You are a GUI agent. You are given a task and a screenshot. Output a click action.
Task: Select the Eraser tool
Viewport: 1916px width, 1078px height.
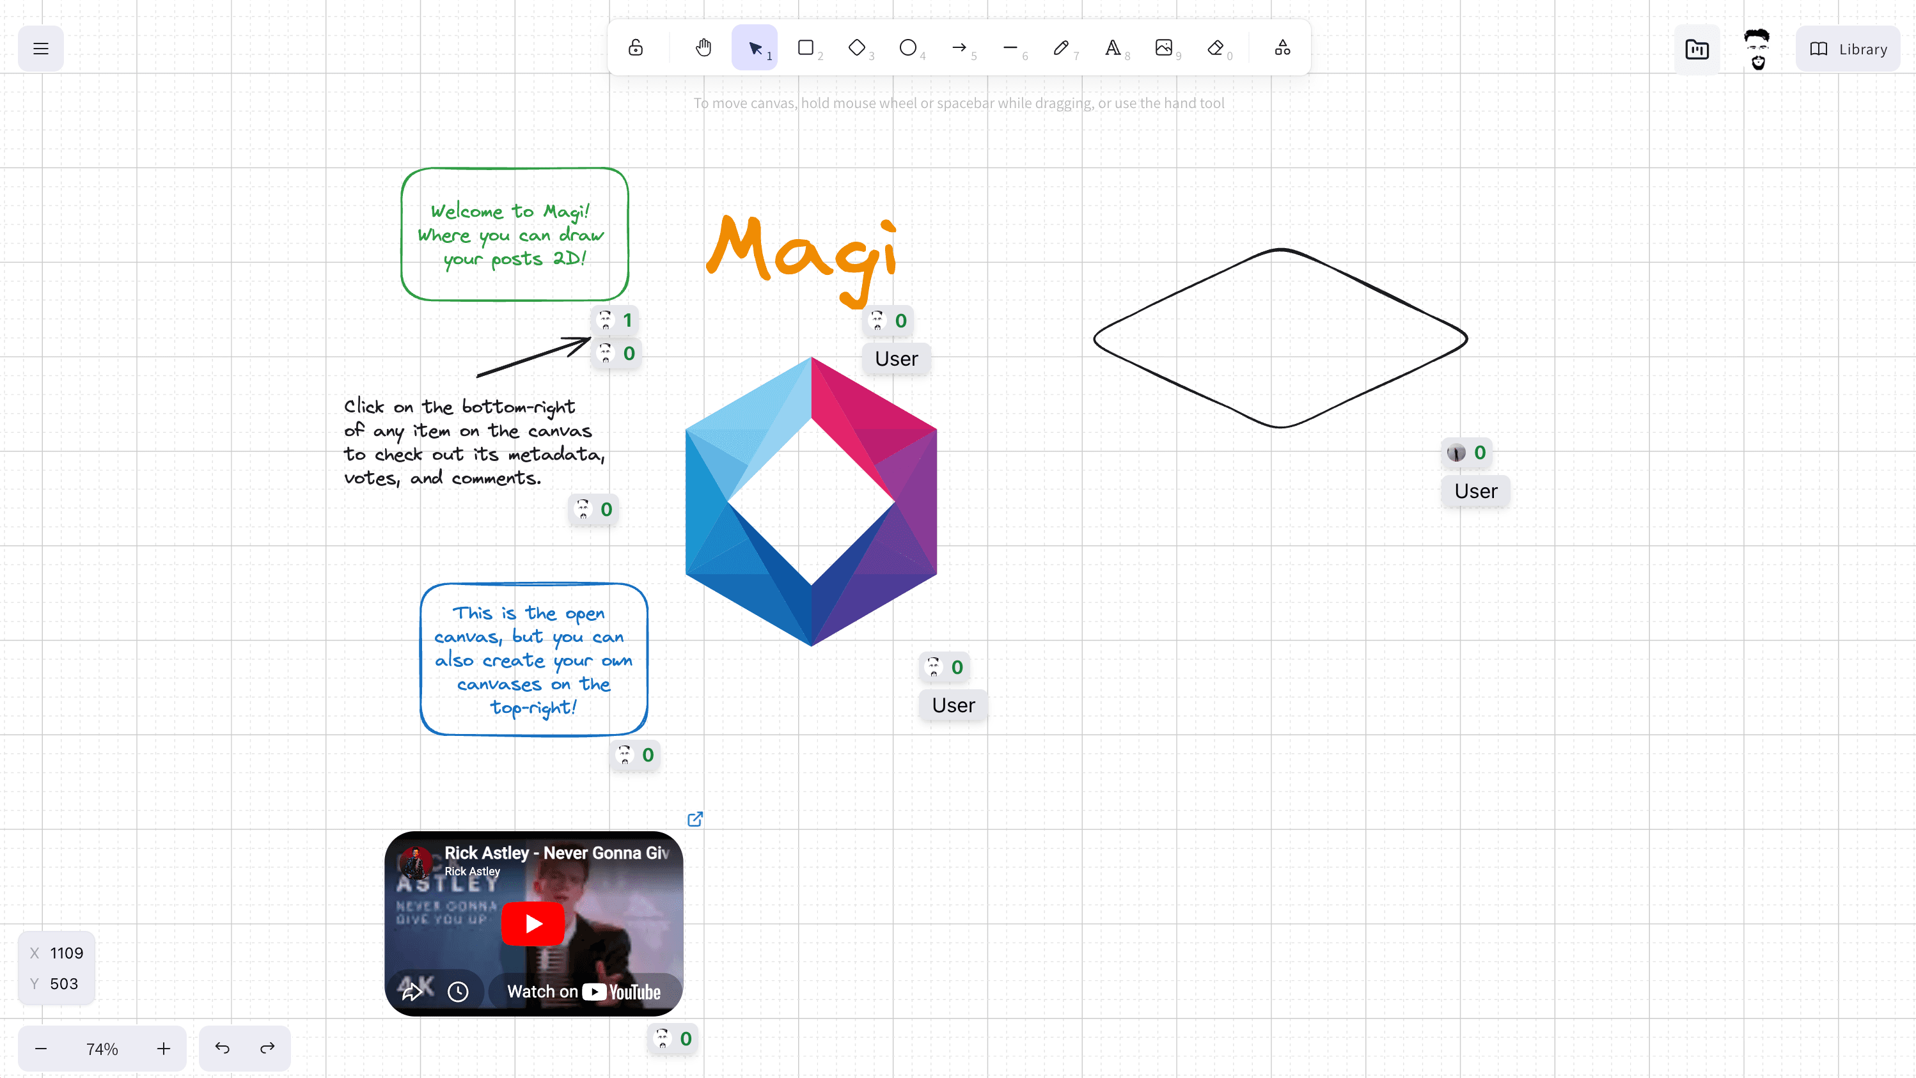click(1215, 49)
